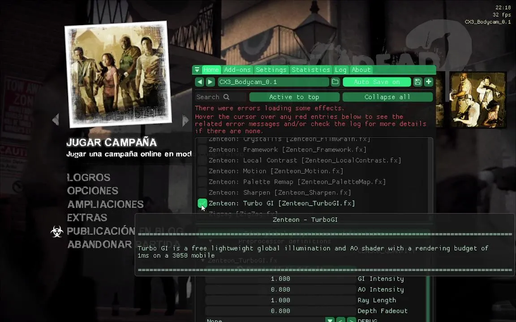Click the effect Search field

coord(220,97)
